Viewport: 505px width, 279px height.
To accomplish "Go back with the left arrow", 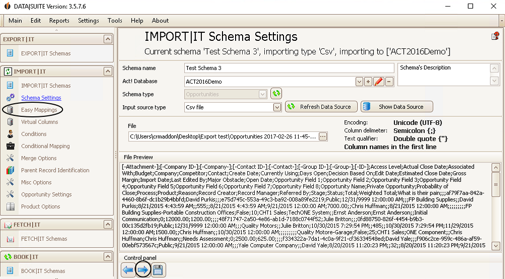I will click(128, 270).
